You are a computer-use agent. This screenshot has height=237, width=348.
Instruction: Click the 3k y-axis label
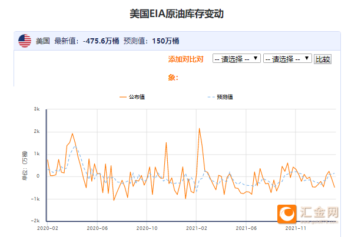pyautogui.click(x=37, y=109)
